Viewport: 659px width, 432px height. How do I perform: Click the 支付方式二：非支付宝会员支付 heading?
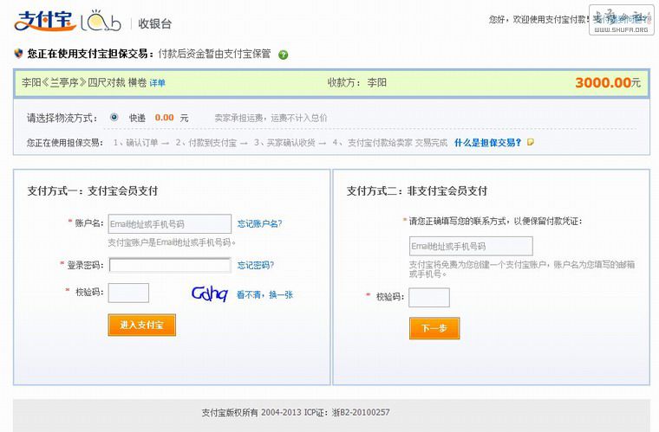coord(417,190)
